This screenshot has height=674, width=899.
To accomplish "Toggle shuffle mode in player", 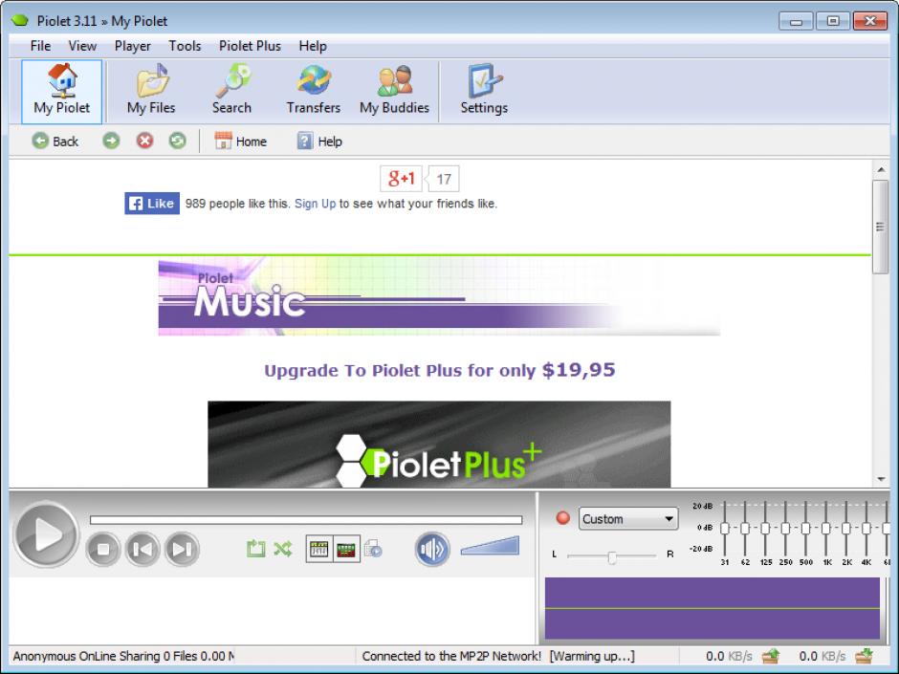I will click(283, 549).
